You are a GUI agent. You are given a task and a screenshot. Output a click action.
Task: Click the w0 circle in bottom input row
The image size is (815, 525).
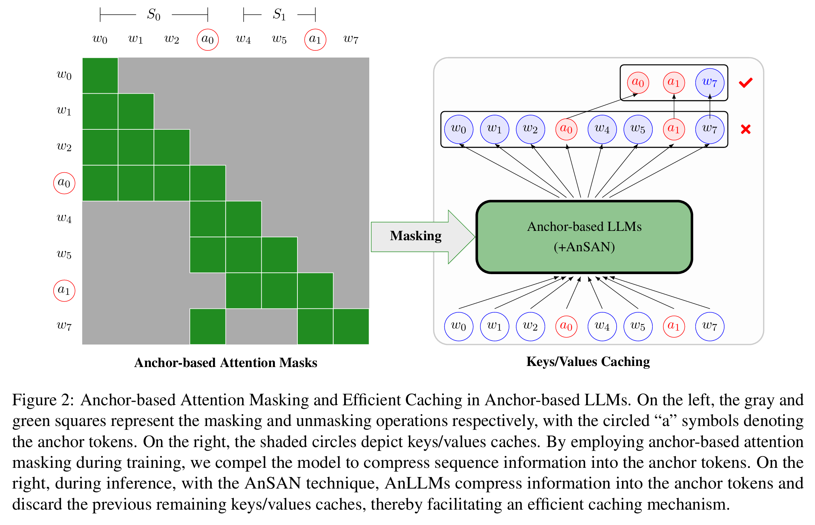point(459,326)
